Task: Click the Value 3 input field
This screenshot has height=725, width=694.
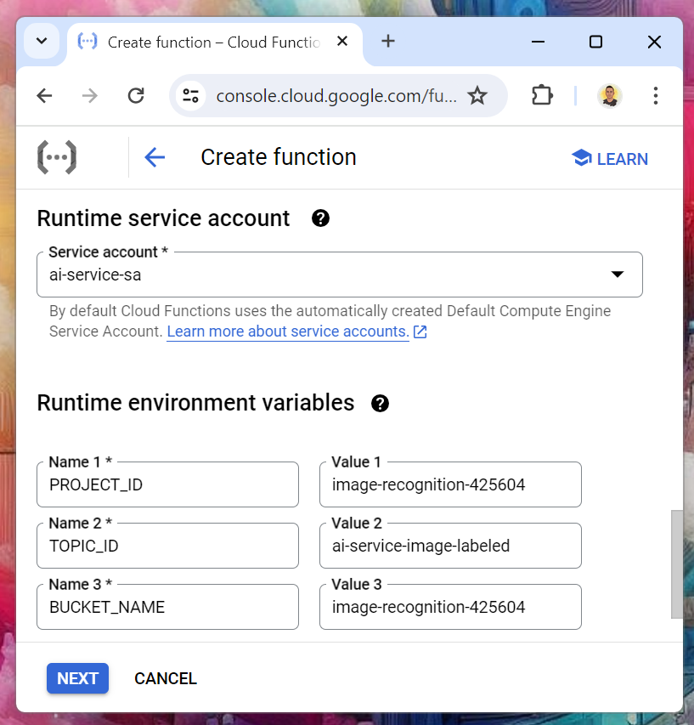Action: pyautogui.click(x=450, y=608)
